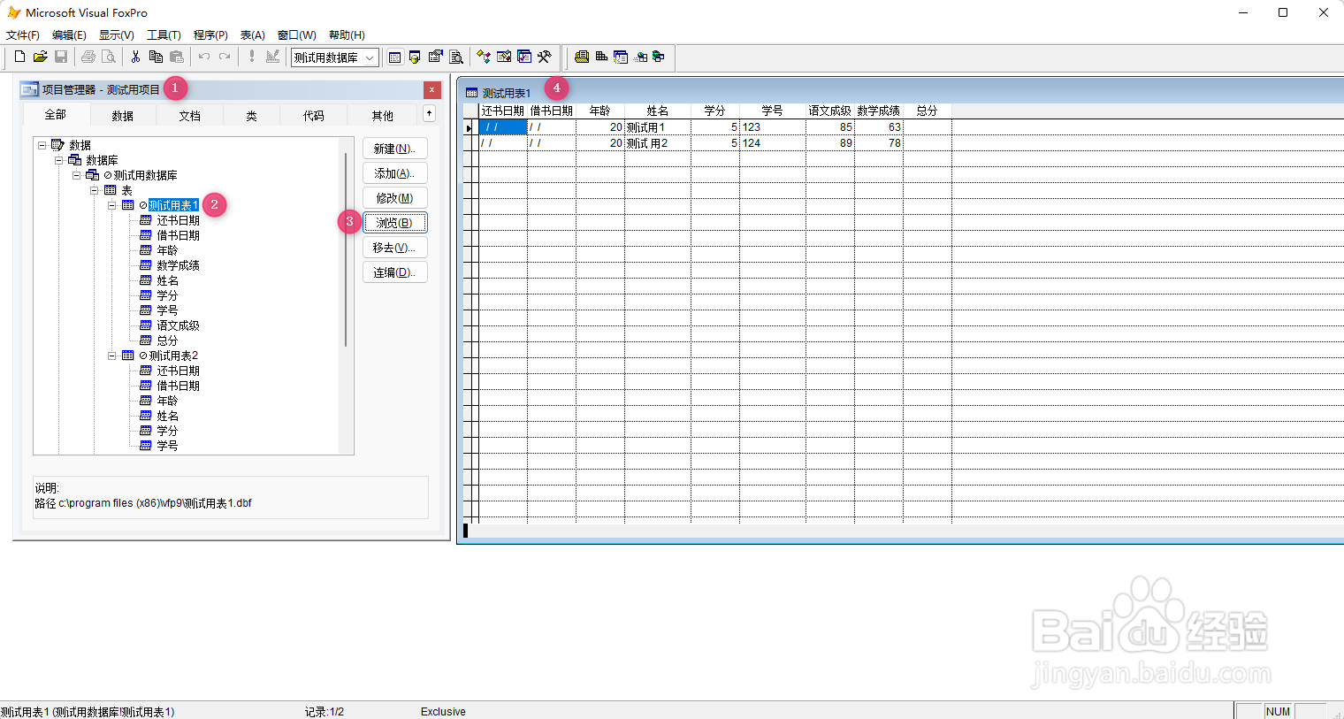Click the Redo arrow icon
The height and width of the screenshot is (719, 1344).
[225, 57]
